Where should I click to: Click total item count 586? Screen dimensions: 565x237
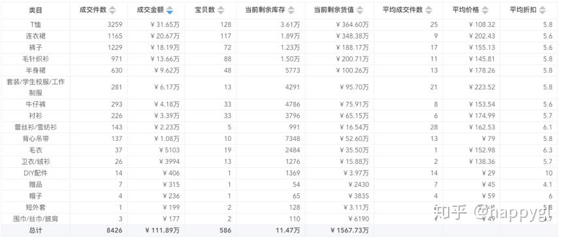[225, 230]
